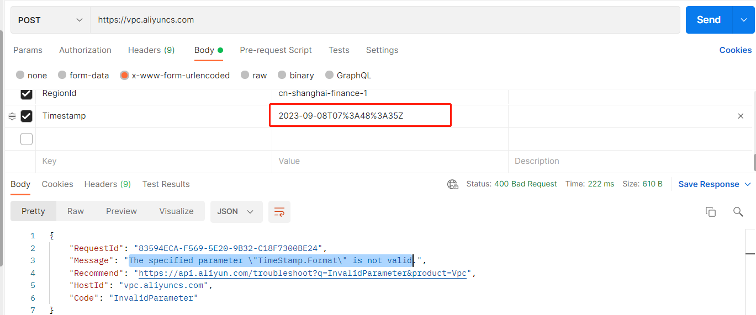Click the Send button
756x315 pixels.
(x=709, y=20)
